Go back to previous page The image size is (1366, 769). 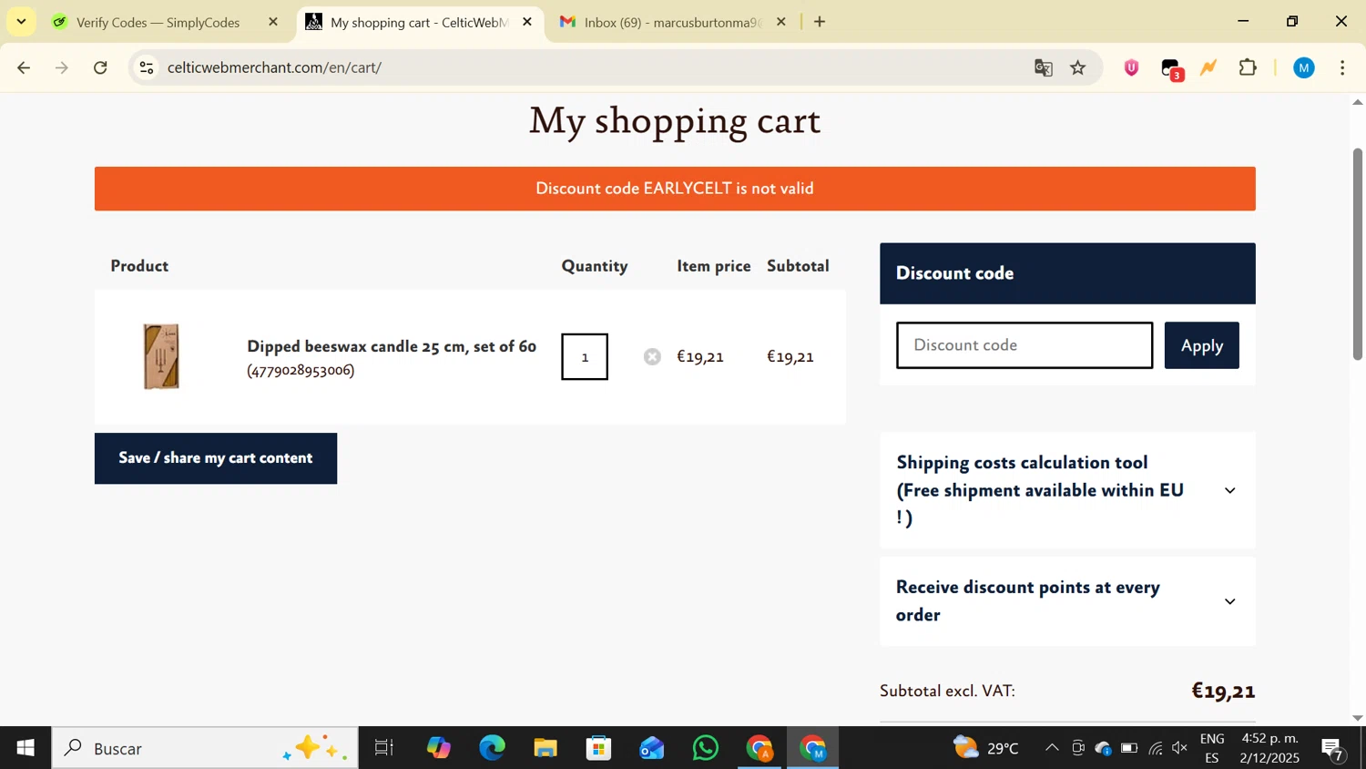24,67
